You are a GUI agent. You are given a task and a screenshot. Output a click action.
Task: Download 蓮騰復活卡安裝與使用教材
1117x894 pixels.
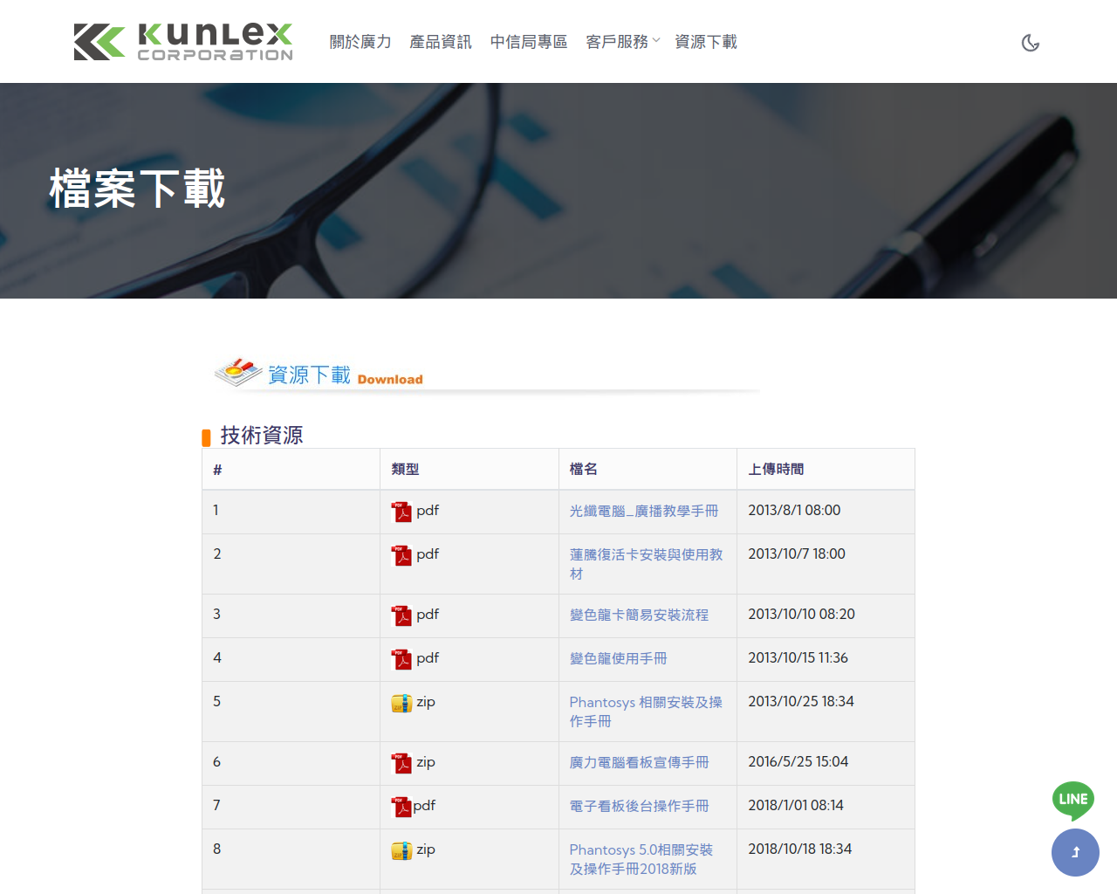646,564
